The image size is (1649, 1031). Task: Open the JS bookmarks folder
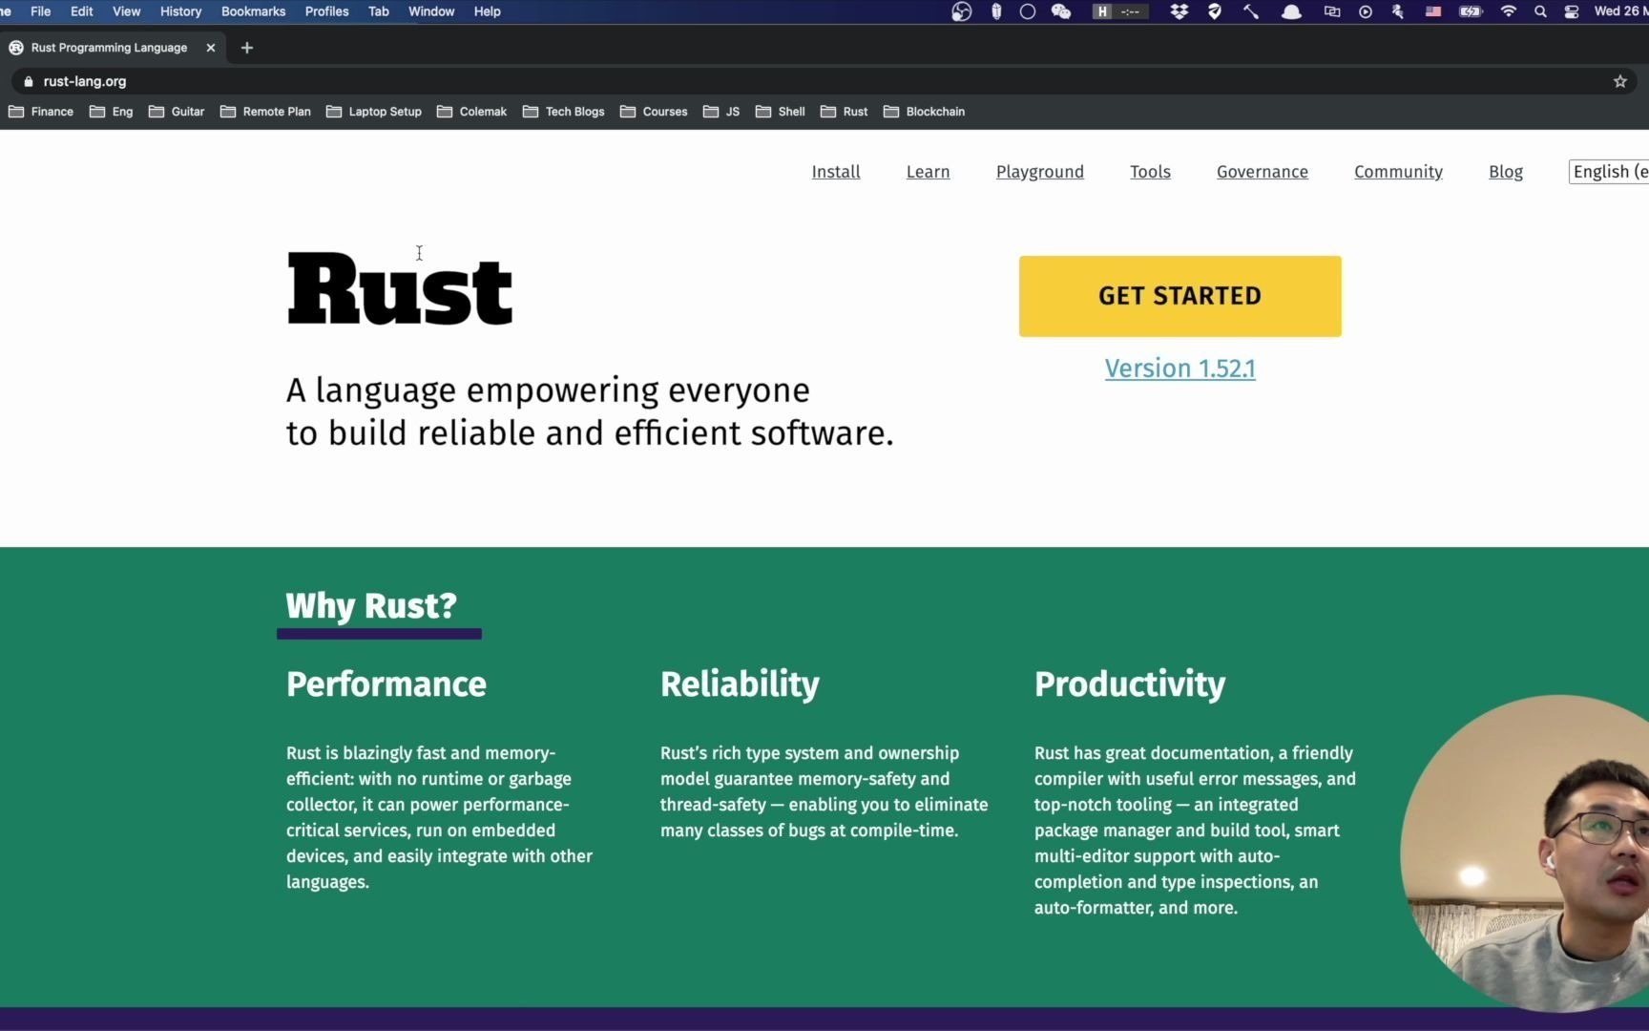click(x=721, y=112)
